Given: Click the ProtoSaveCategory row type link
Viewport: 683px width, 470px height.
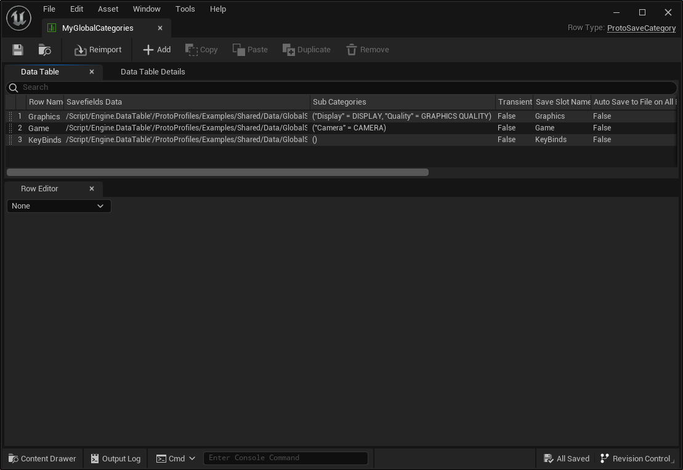Looking at the screenshot, I should coord(641,28).
